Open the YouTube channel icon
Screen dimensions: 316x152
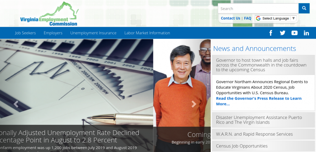pyautogui.click(x=294, y=33)
